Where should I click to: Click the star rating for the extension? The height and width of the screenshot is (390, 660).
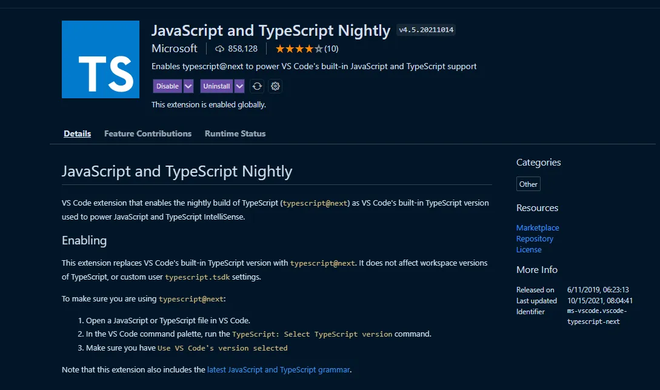(x=299, y=49)
